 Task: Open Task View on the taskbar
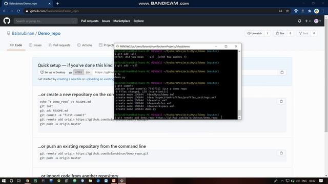[19, 180]
